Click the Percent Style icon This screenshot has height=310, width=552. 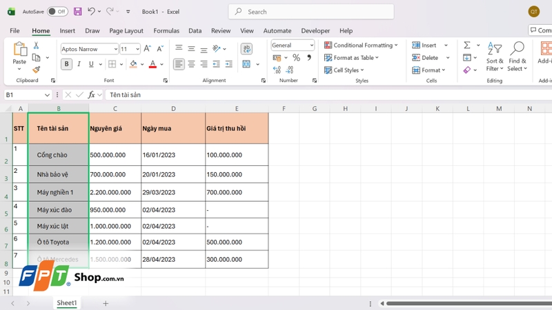(297, 58)
